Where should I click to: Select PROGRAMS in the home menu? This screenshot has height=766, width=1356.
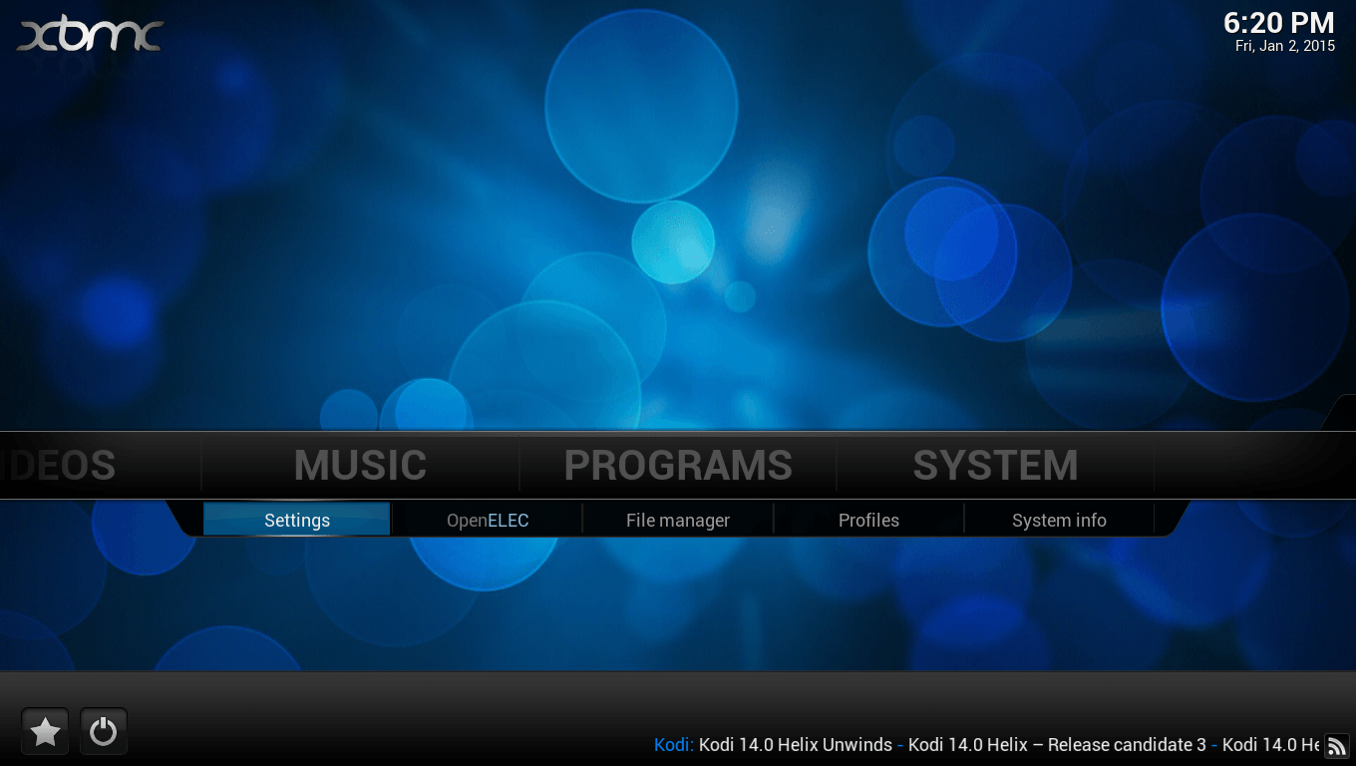pyautogui.click(x=678, y=466)
